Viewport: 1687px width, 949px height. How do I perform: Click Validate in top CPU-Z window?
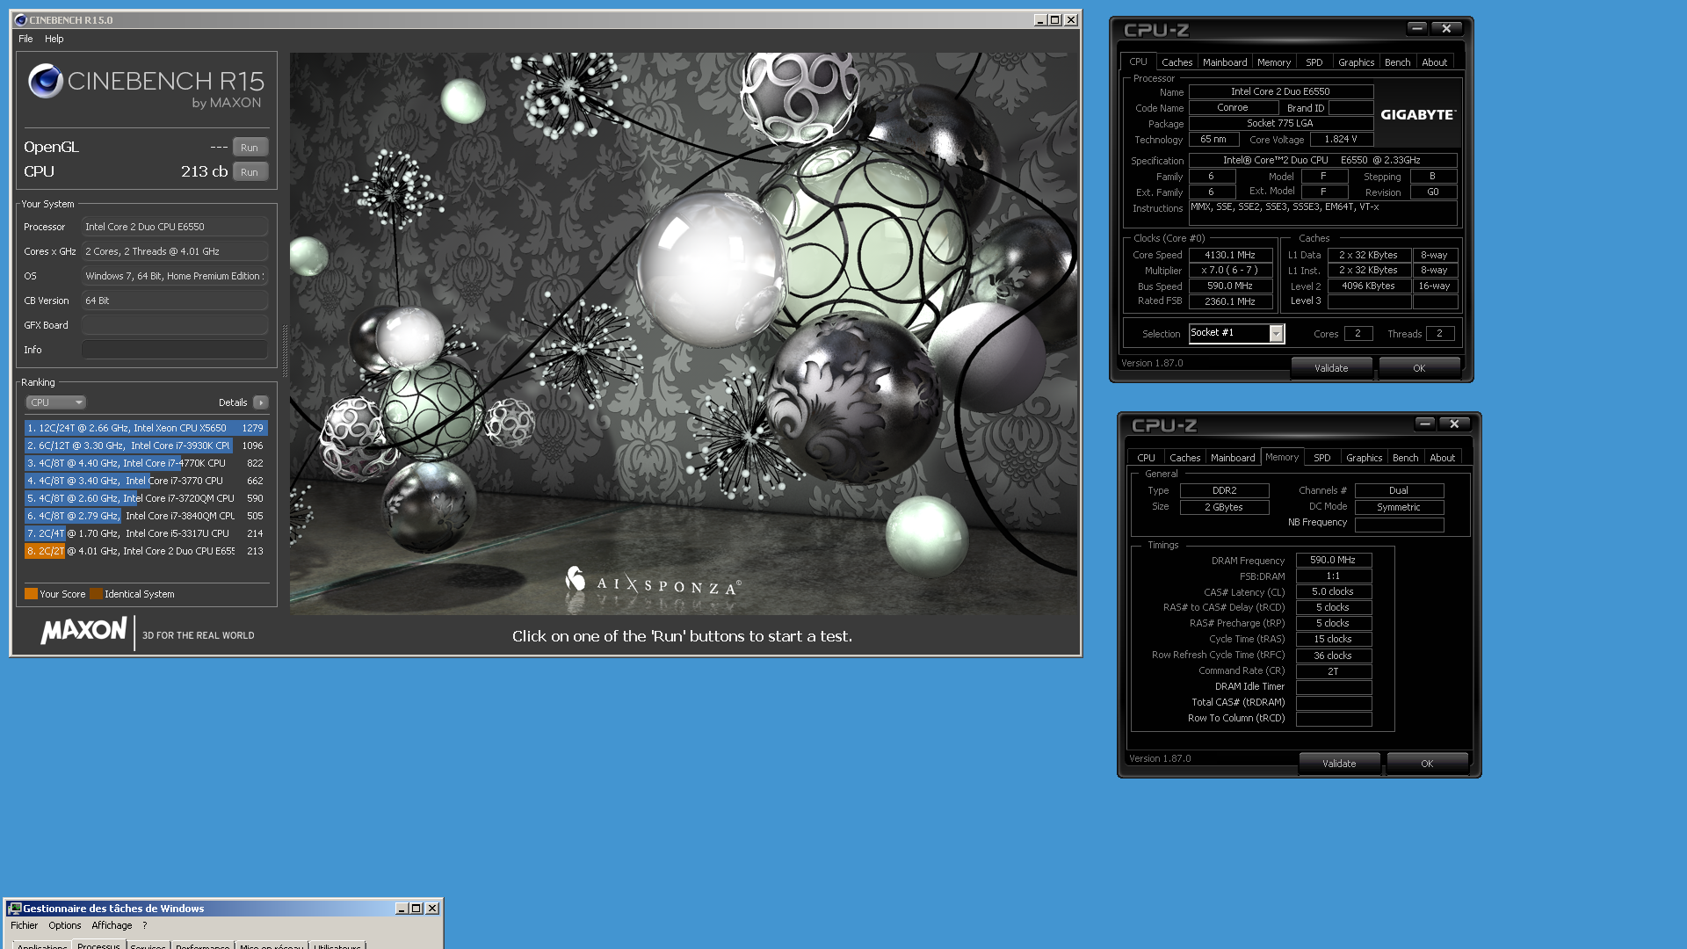(x=1331, y=368)
